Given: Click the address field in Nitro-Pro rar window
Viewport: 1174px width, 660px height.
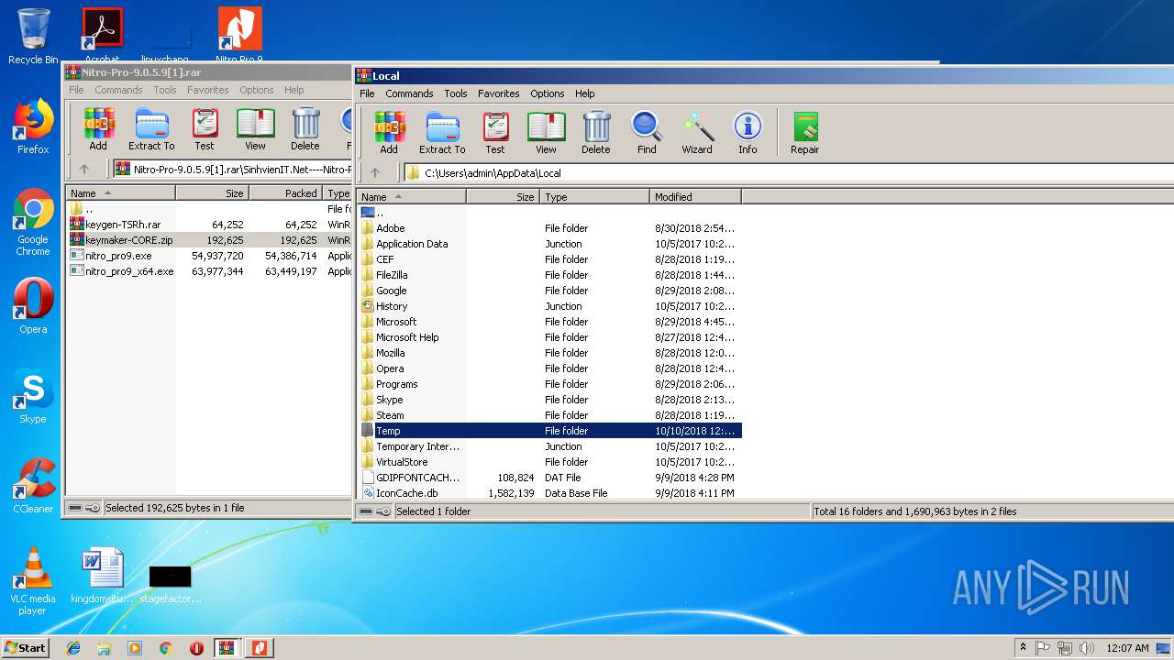Looking at the screenshot, I should click(x=233, y=169).
